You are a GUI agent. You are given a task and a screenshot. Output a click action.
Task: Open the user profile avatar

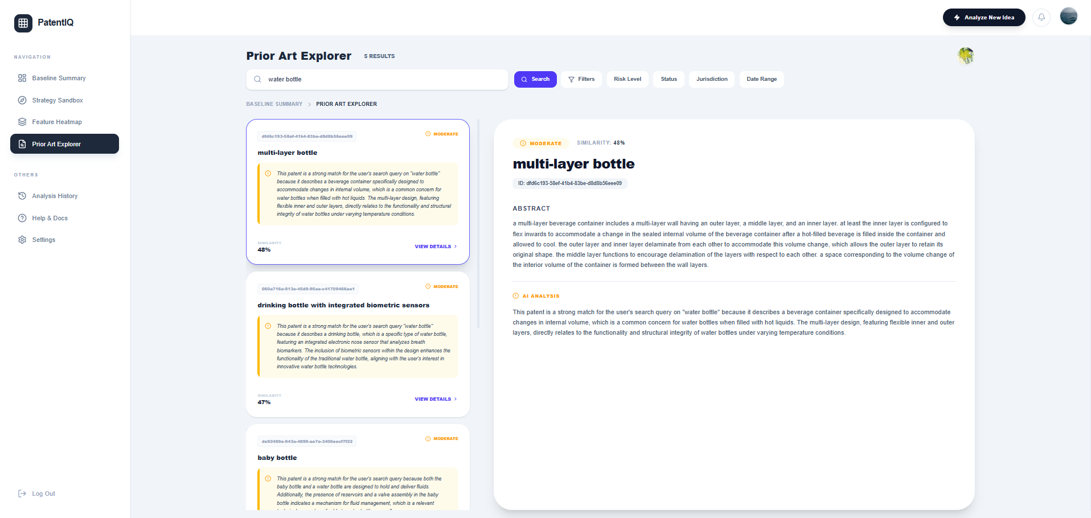point(1069,16)
